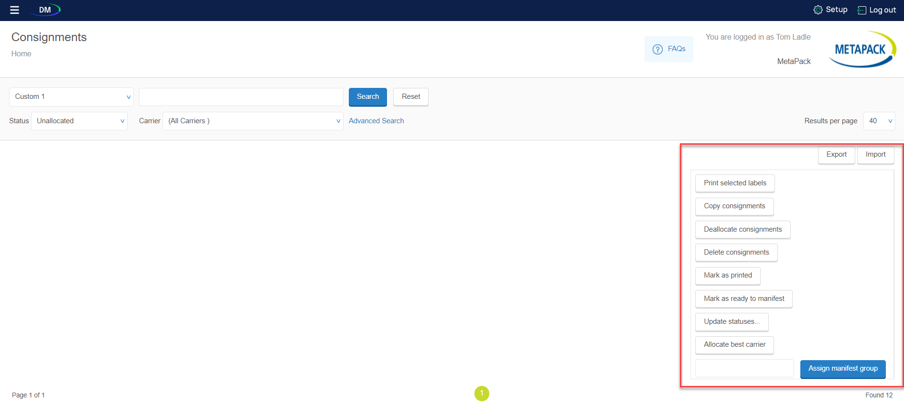Open the Status dropdown showing Unallocated
The image size is (904, 406).
pos(79,121)
